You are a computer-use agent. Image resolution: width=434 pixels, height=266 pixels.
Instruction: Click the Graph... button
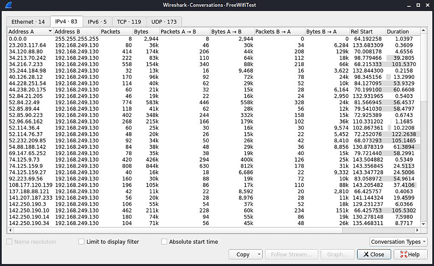point(338,254)
